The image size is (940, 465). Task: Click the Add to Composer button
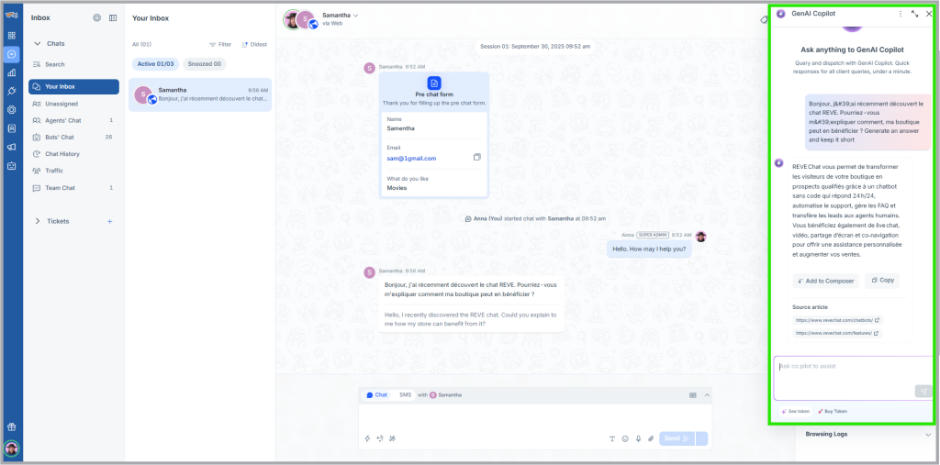pyautogui.click(x=824, y=281)
